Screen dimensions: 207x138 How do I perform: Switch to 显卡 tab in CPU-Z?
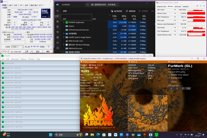tap(26, 5)
